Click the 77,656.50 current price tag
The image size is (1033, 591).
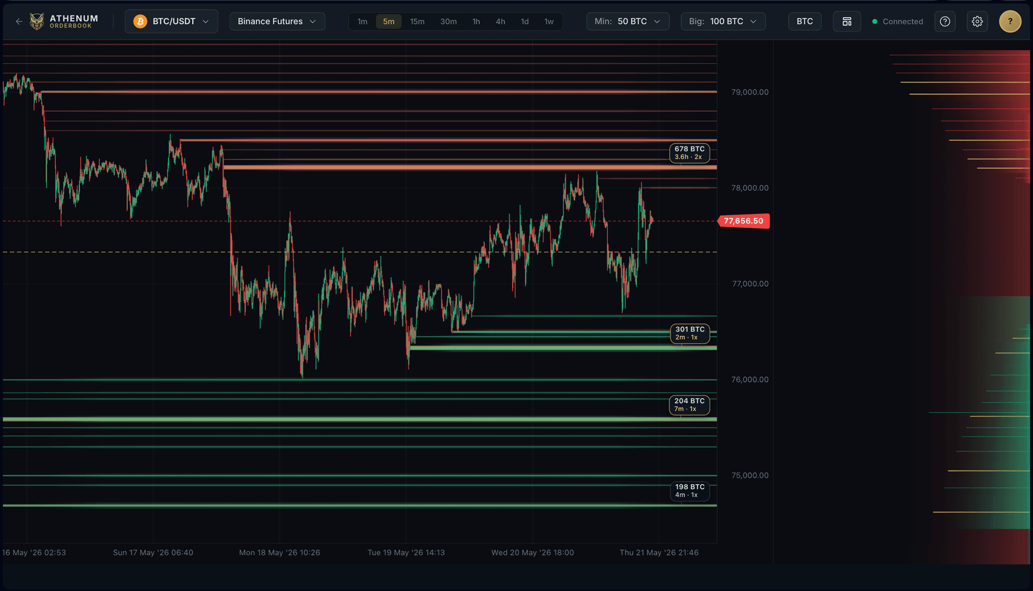pyautogui.click(x=743, y=221)
